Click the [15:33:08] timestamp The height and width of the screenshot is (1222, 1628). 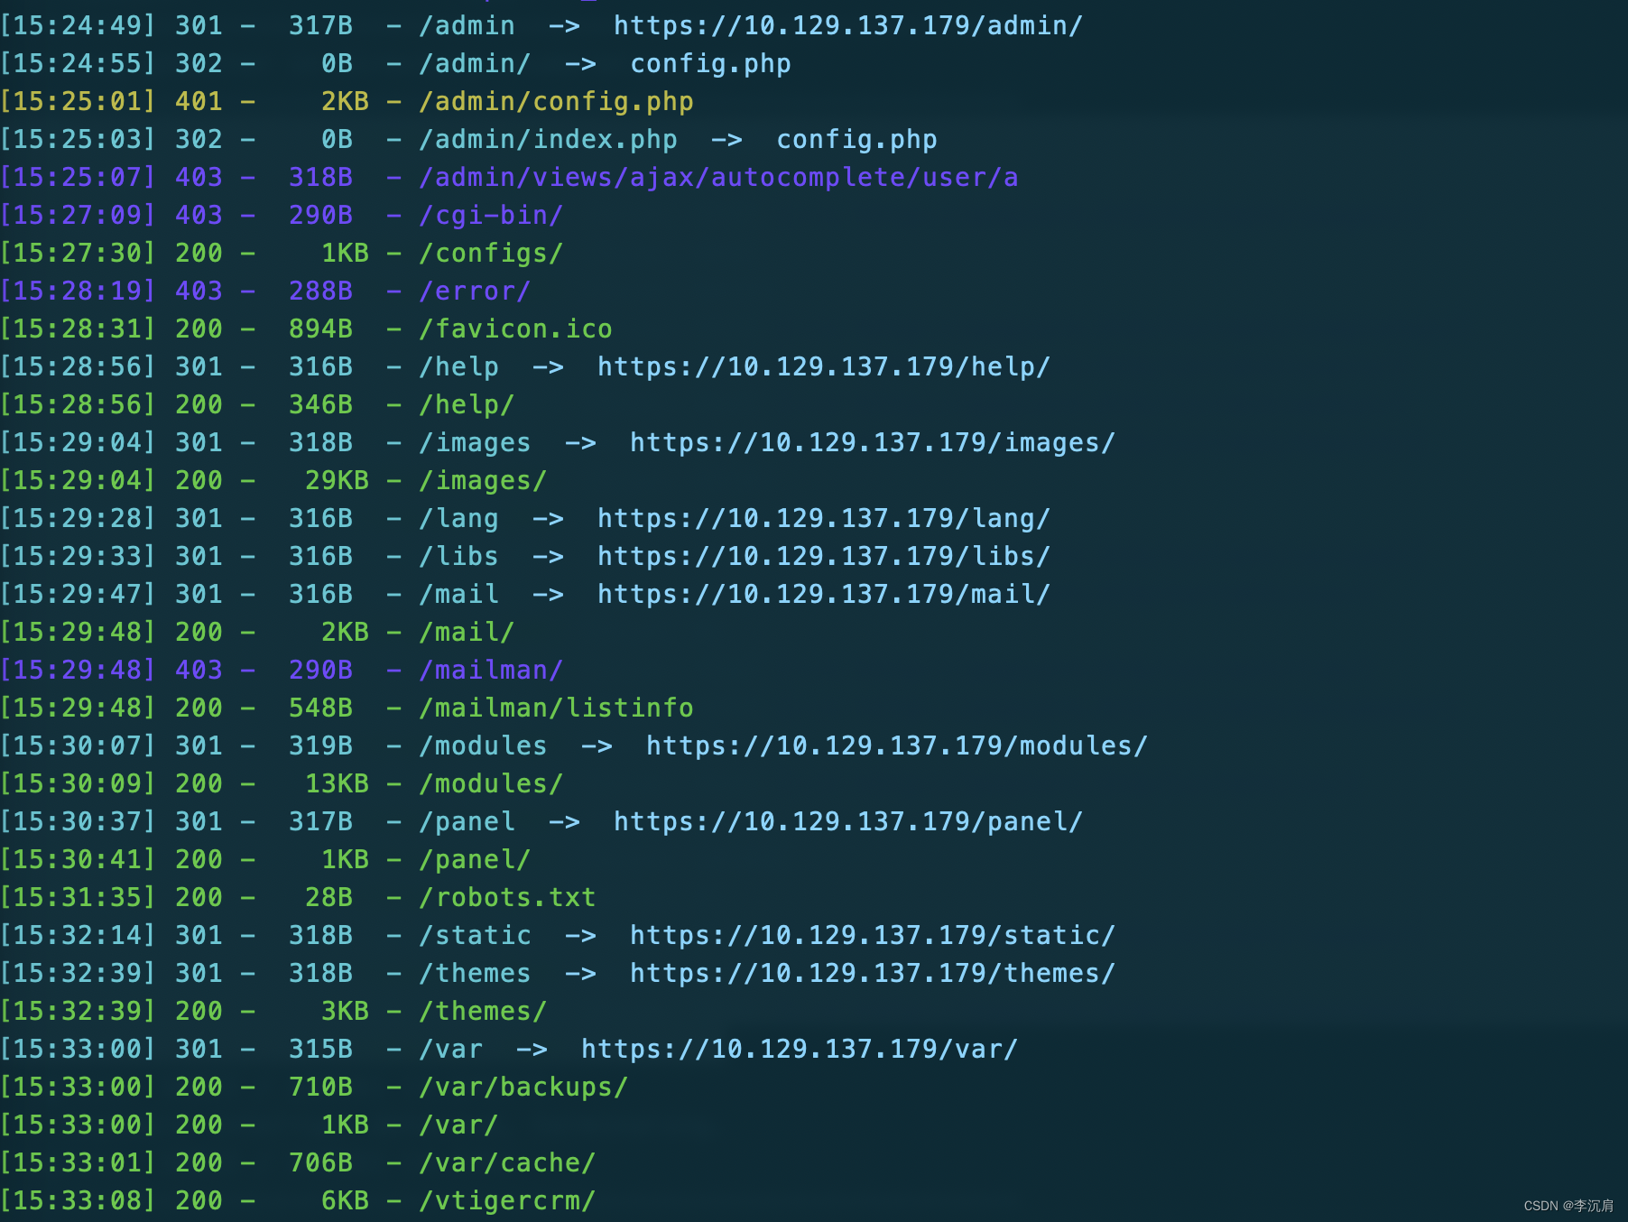78,1200
